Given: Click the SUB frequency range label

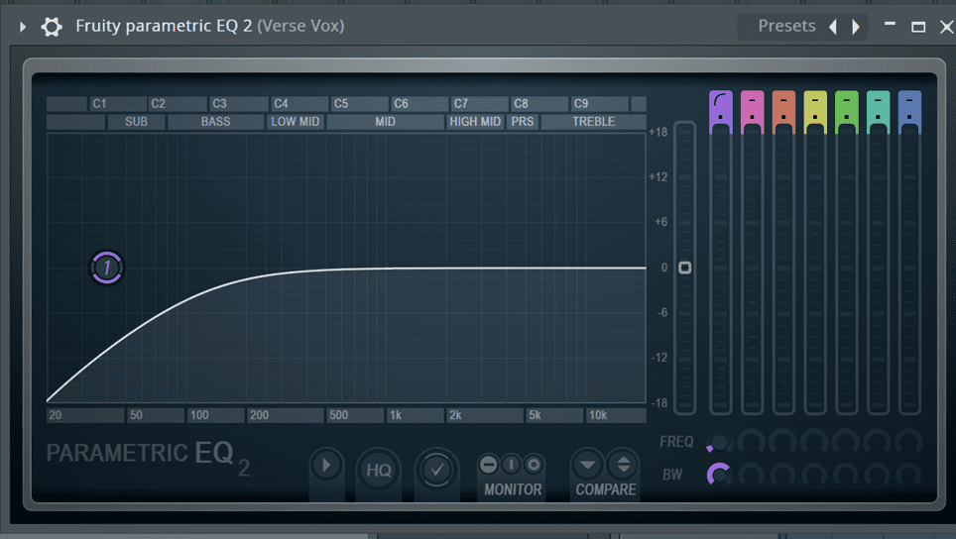Looking at the screenshot, I should click(x=136, y=122).
